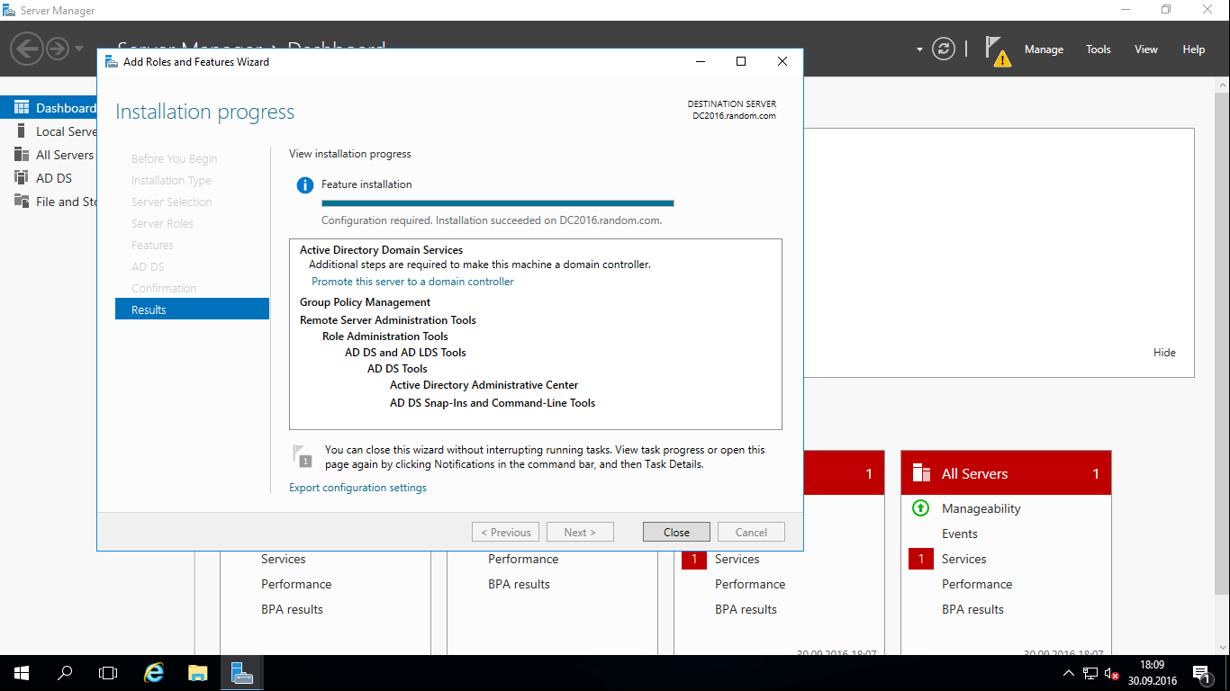Click the AD DS Tools entry
Image resolution: width=1230 pixels, height=691 pixels.
click(397, 369)
